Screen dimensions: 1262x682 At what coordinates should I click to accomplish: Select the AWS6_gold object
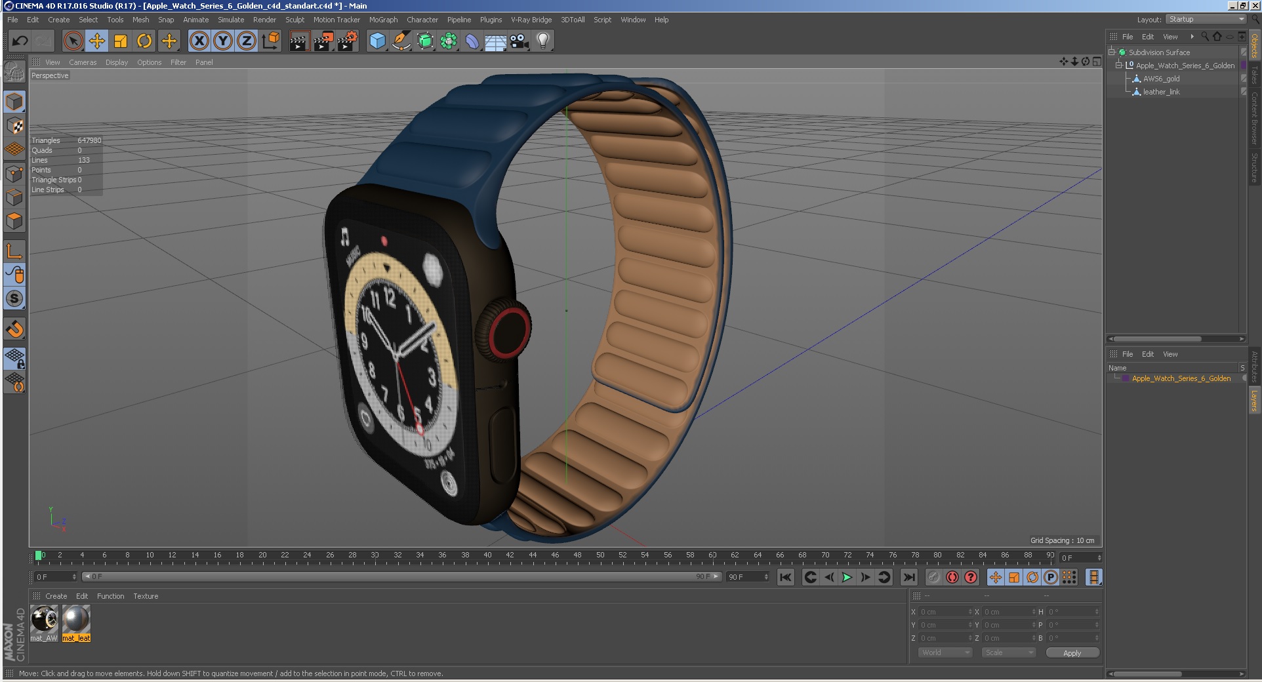coord(1161,79)
